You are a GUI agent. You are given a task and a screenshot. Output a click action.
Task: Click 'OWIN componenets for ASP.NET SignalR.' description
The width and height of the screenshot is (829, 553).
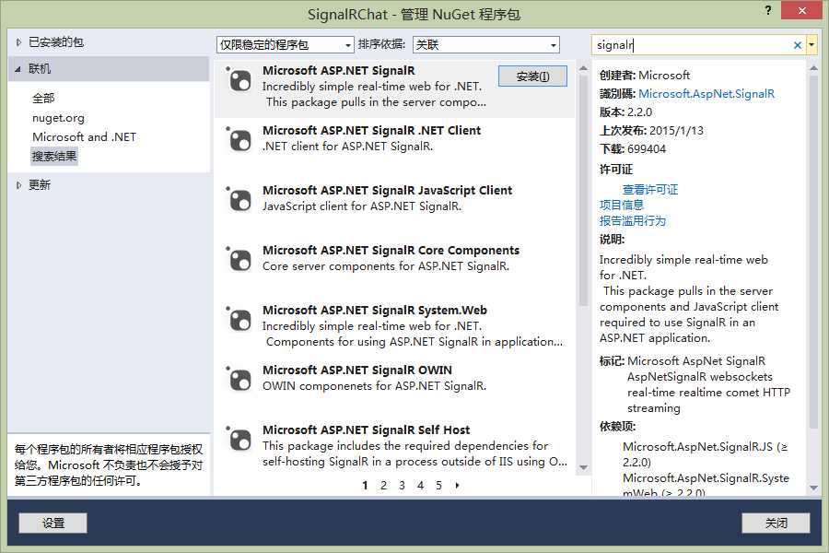pyautogui.click(x=374, y=385)
